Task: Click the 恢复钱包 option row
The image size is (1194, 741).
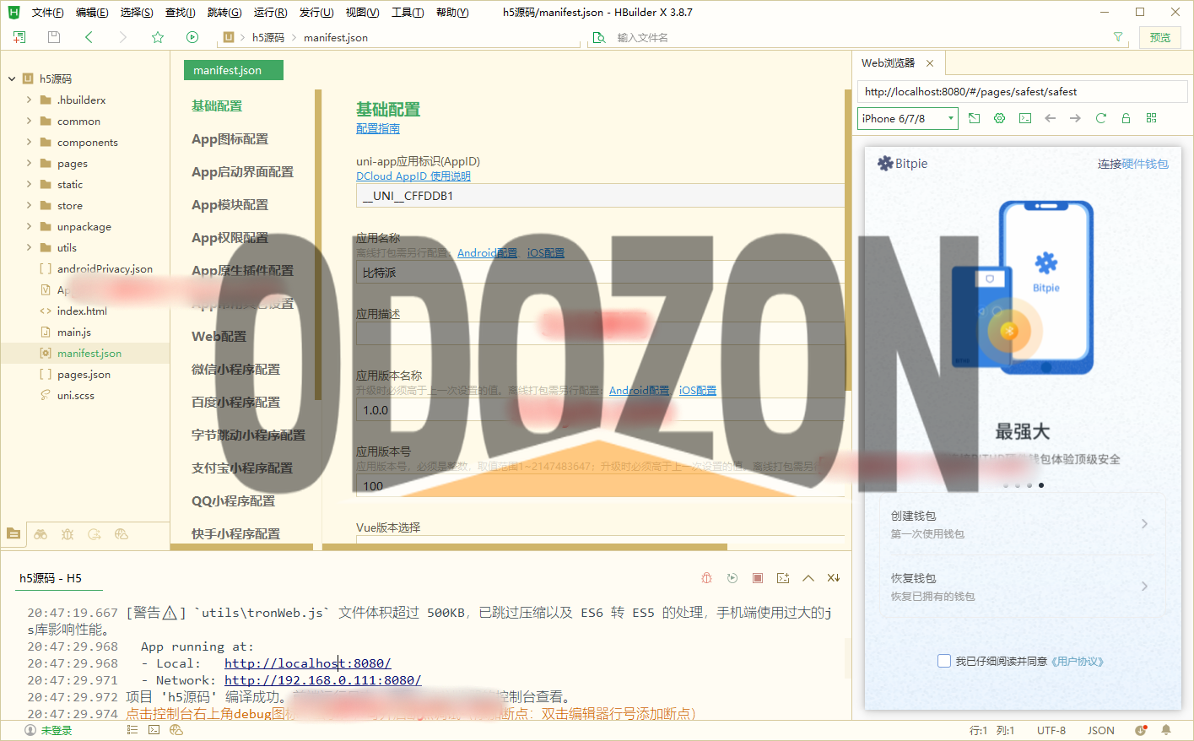Action: coord(1023,587)
